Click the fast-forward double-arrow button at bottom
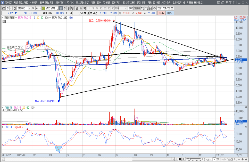249x162 pixels. pos(184,159)
